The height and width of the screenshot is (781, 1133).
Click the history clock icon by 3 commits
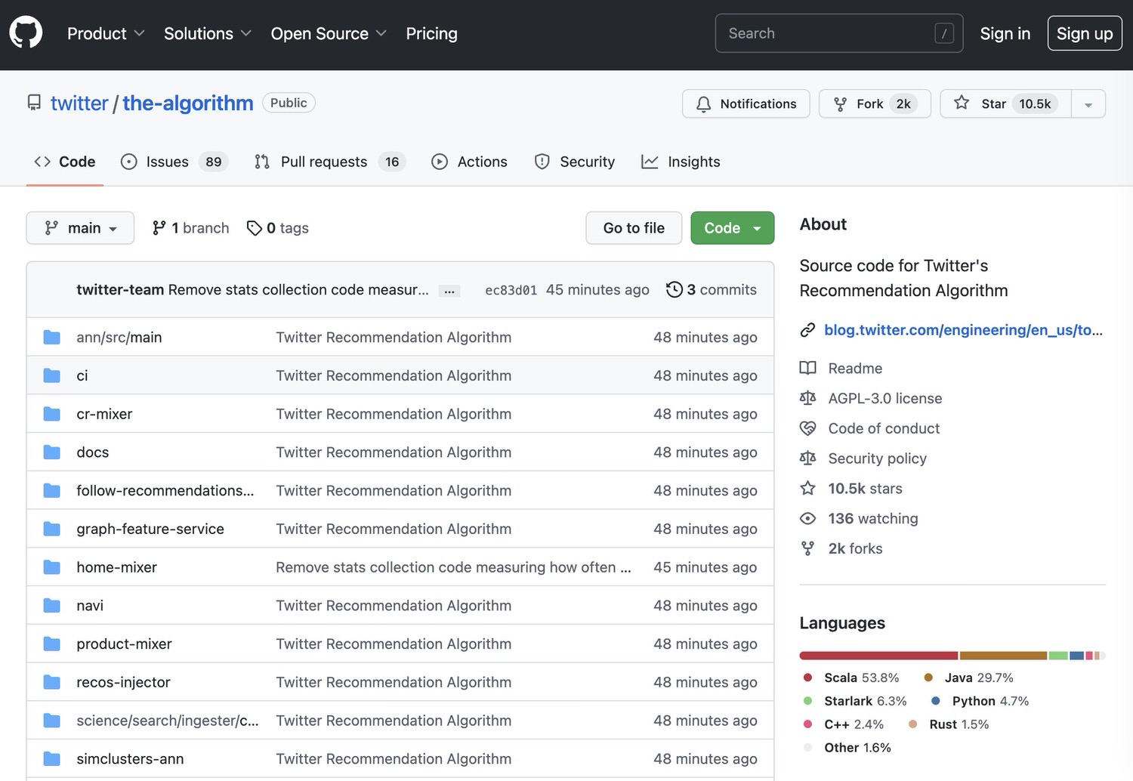(674, 289)
